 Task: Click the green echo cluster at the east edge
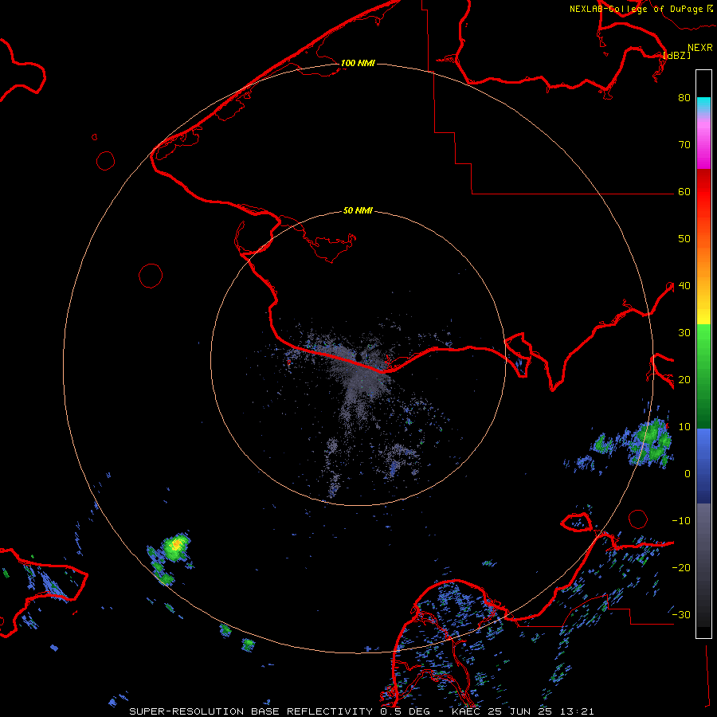[x=652, y=441]
